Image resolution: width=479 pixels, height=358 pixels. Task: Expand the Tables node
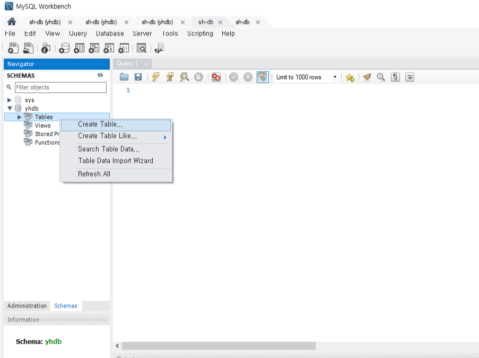click(x=19, y=117)
